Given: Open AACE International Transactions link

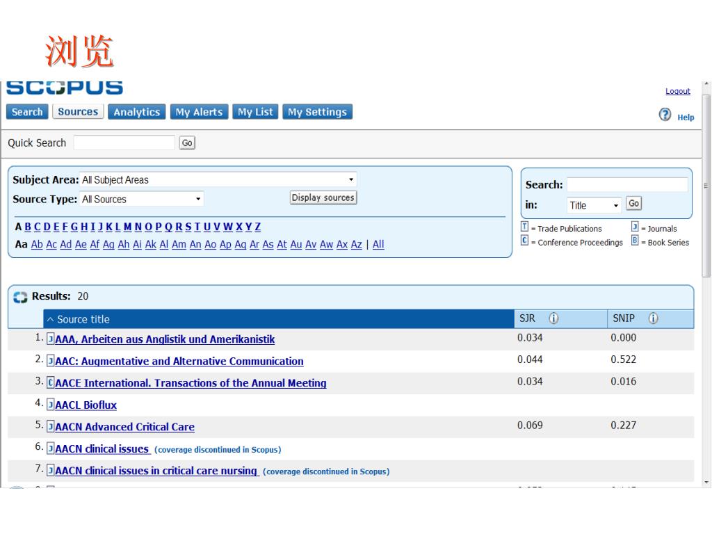Looking at the screenshot, I should point(191,383).
